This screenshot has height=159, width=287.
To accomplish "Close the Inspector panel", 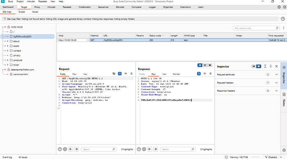I will (x=276, y=66).
